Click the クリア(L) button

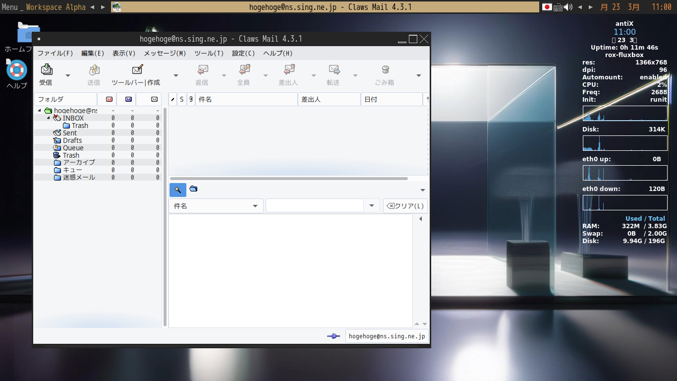point(405,206)
